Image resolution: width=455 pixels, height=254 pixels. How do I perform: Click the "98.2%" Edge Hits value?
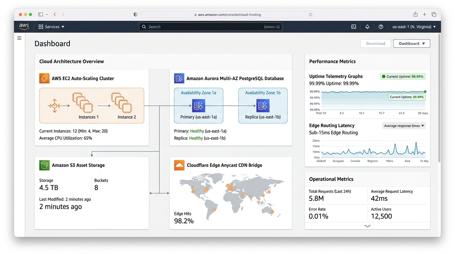coord(184,221)
